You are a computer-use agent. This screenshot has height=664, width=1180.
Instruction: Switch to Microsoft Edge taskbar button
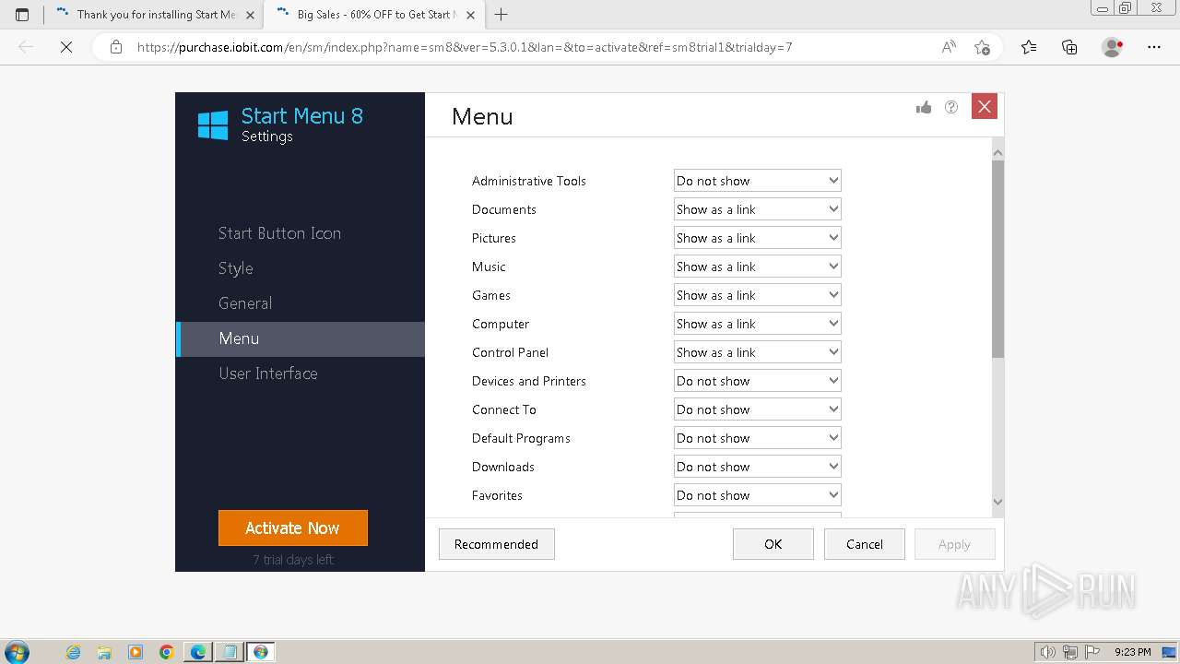click(x=198, y=652)
